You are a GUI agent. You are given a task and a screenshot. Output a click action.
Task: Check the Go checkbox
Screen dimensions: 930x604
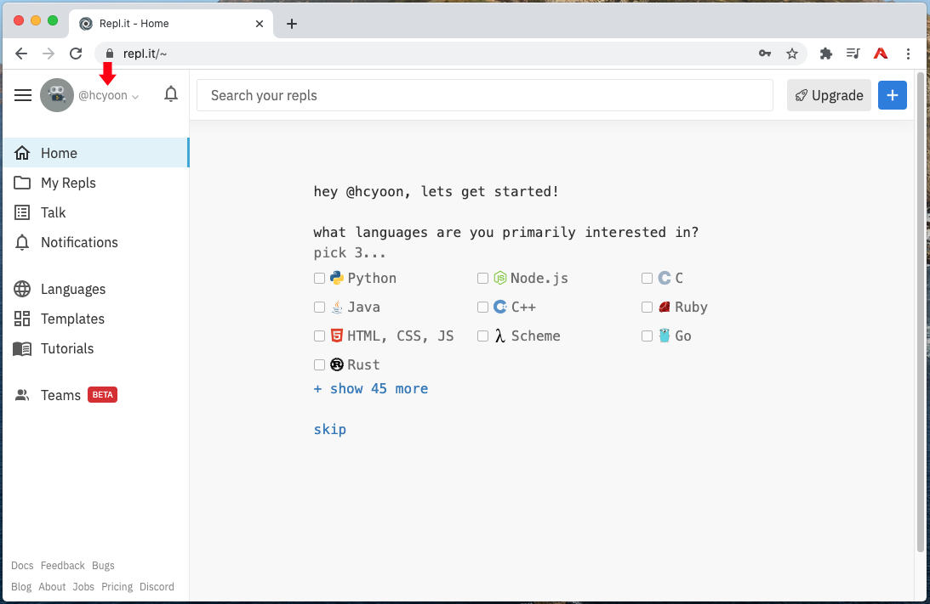[647, 336]
